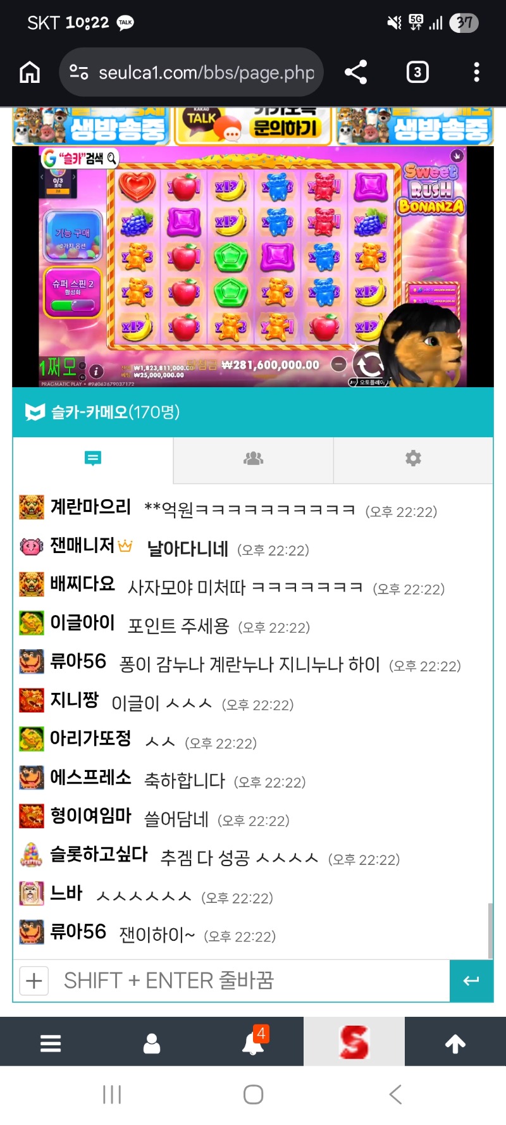Tap the red S logo button

coord(354,1042)
